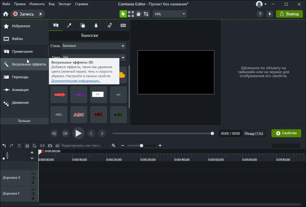Open the canvas zoom 14% dropdown

tap(170, 14)
